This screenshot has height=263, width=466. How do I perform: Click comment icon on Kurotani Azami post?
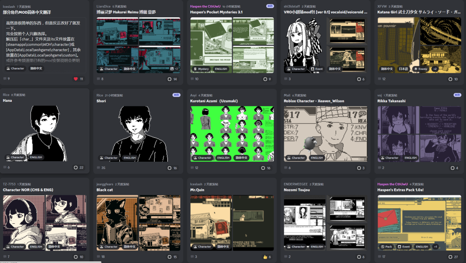click(x=192, y=168)
